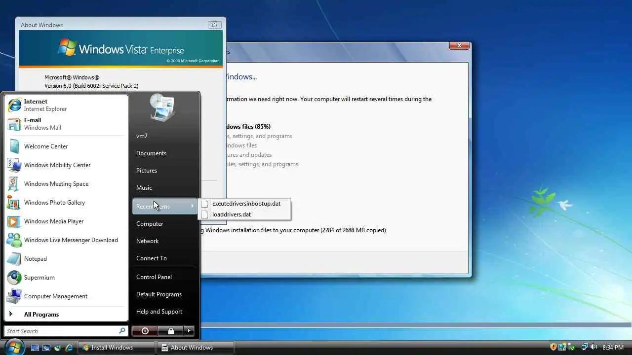Open the vm7 user folder
Screen dimensions: 632x355
coord(165,136)
